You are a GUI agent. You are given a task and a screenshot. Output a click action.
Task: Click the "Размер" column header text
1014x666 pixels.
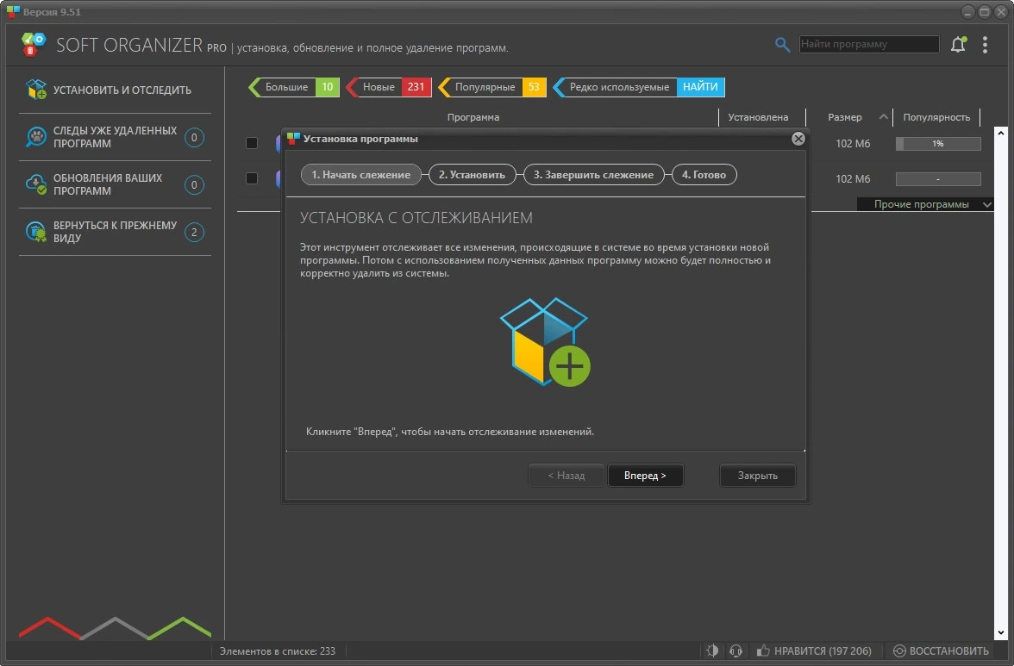click(845, 117)
